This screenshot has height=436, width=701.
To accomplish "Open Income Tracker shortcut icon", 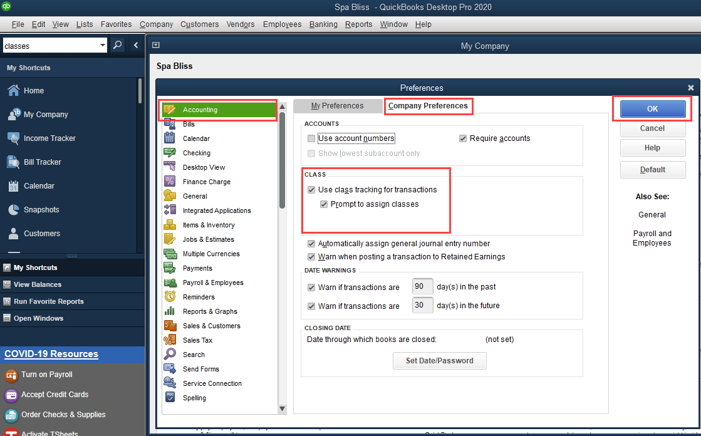I will (13, 138).
